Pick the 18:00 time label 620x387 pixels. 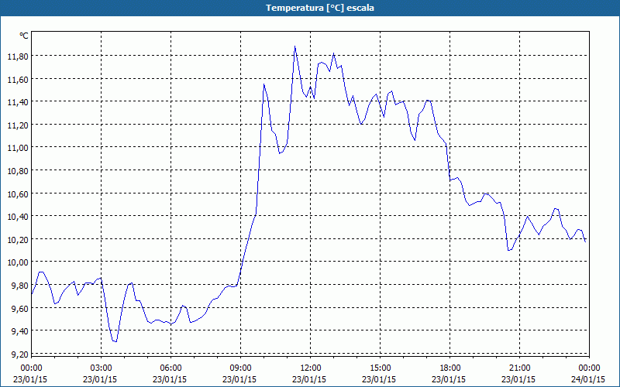click(450, 368)
